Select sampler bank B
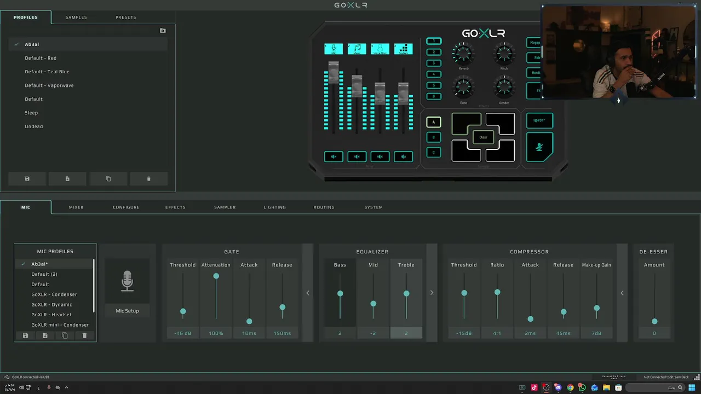The height and width of the screenshot is (394, 701). point(433,137)
